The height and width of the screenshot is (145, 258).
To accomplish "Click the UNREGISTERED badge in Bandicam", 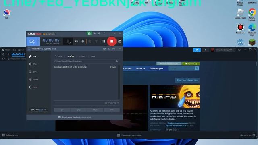I will [49, 34].
